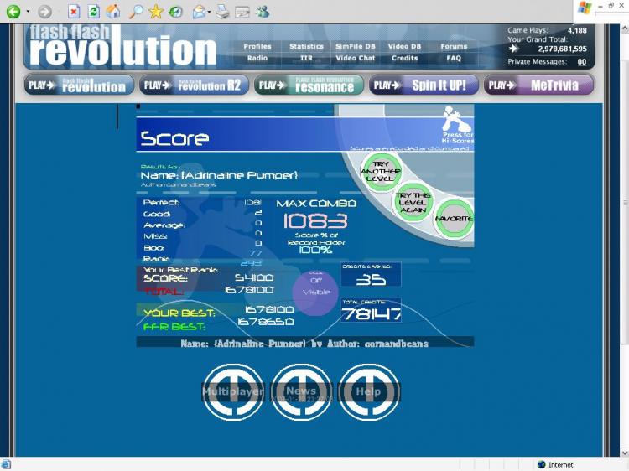
Task: Click the Edit page toolbar icon
Action: point(242,13)
